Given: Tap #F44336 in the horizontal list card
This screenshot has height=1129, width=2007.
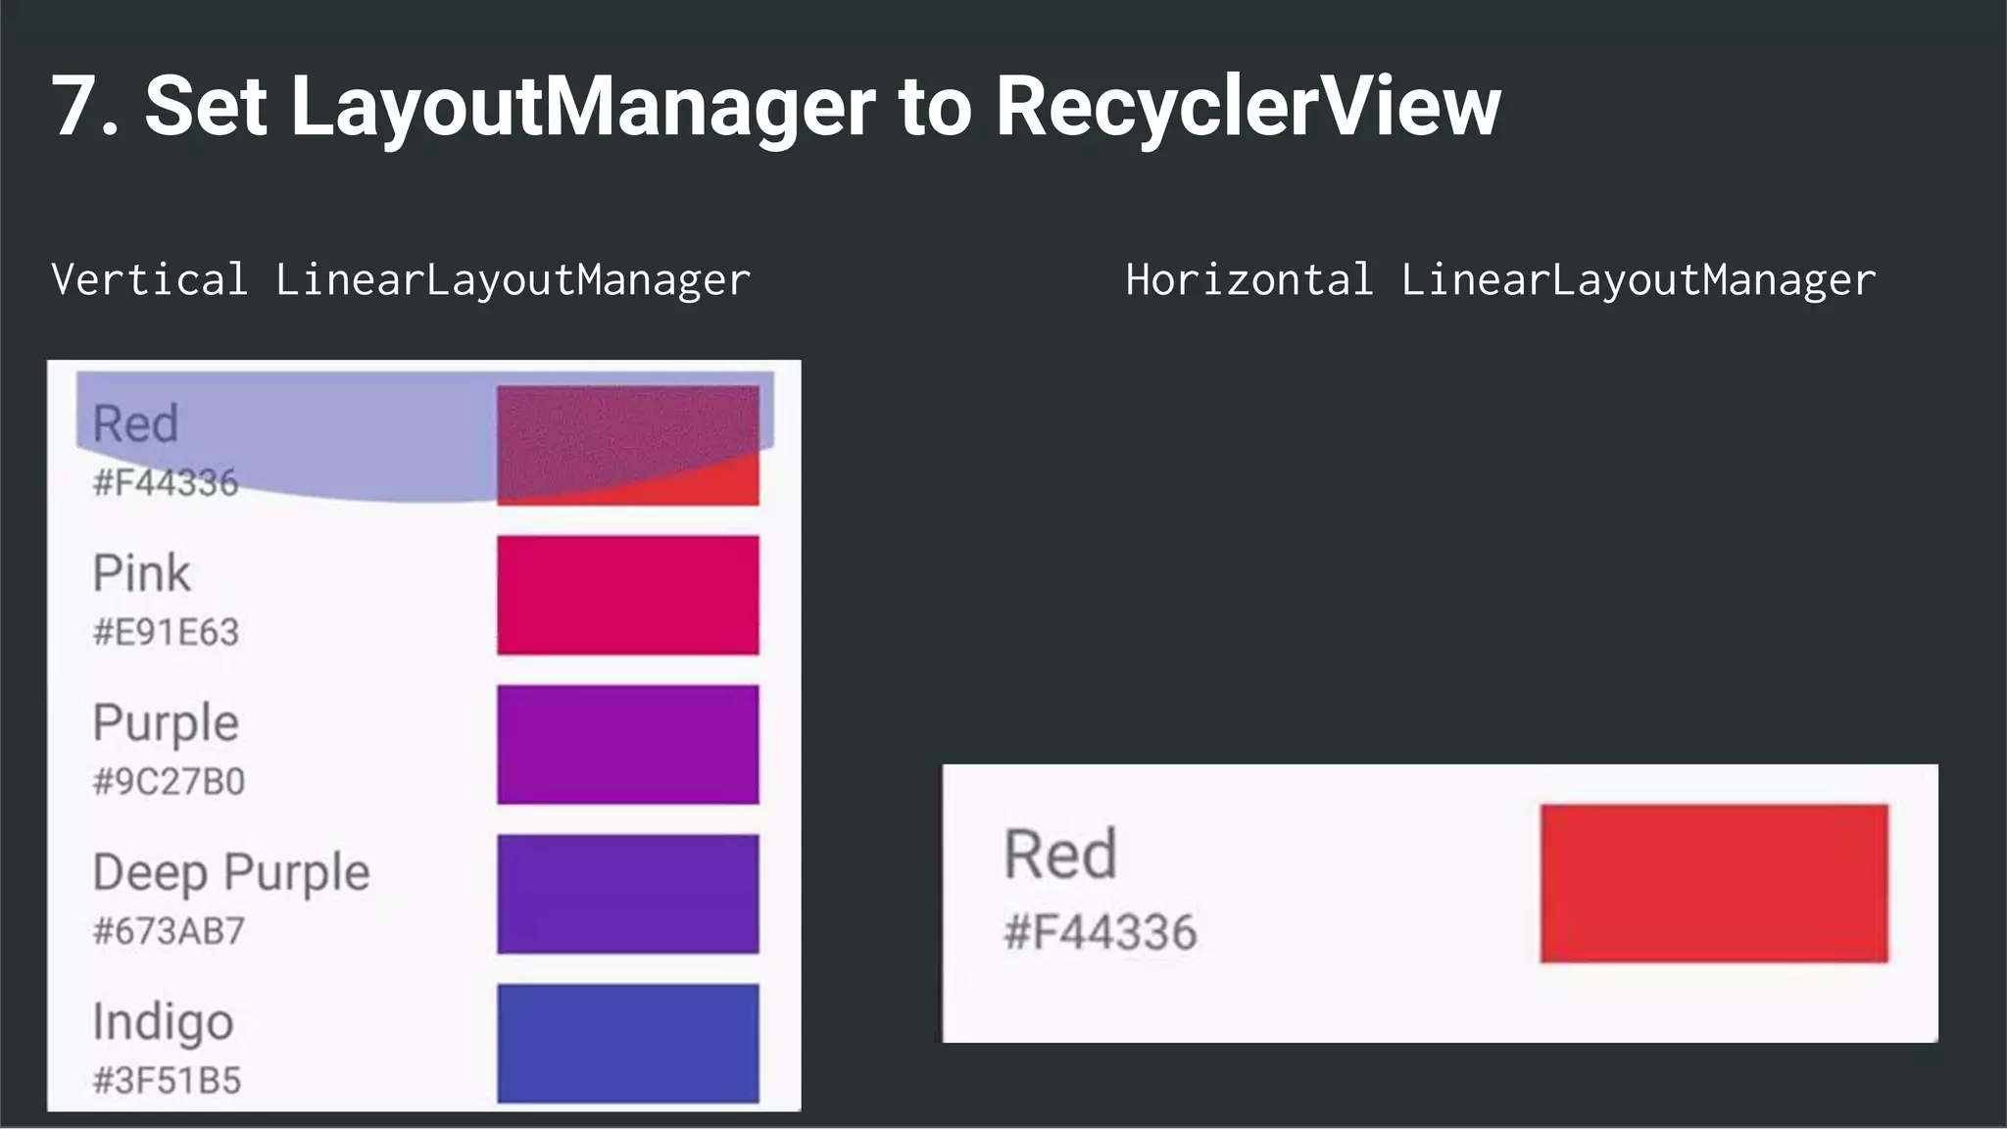Looking at the screenshot, I should [1101, 932].
